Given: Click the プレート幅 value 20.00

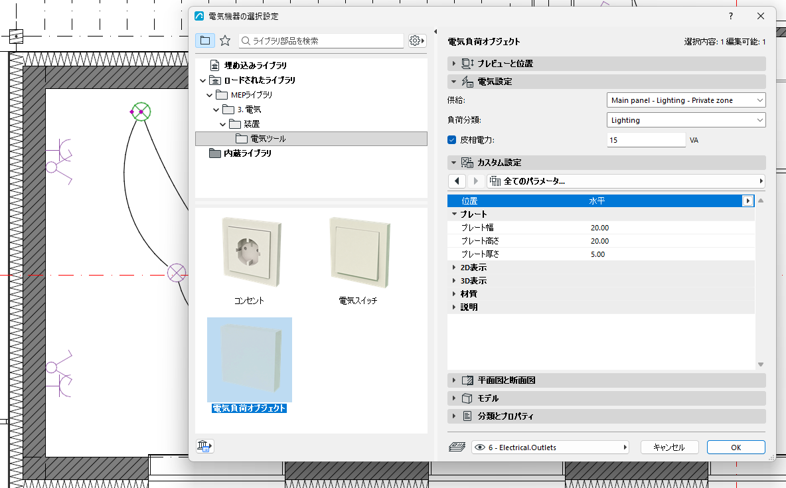Looking at the screenshot, I should 599,228.
